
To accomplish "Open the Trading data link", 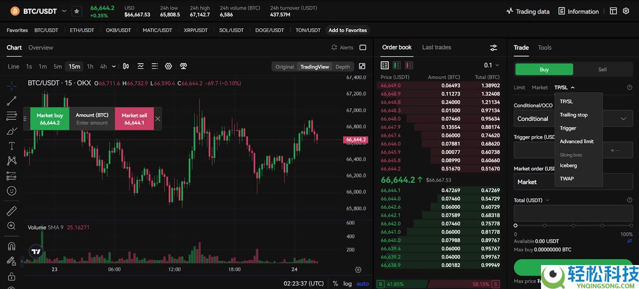I will tap(528, 11).
